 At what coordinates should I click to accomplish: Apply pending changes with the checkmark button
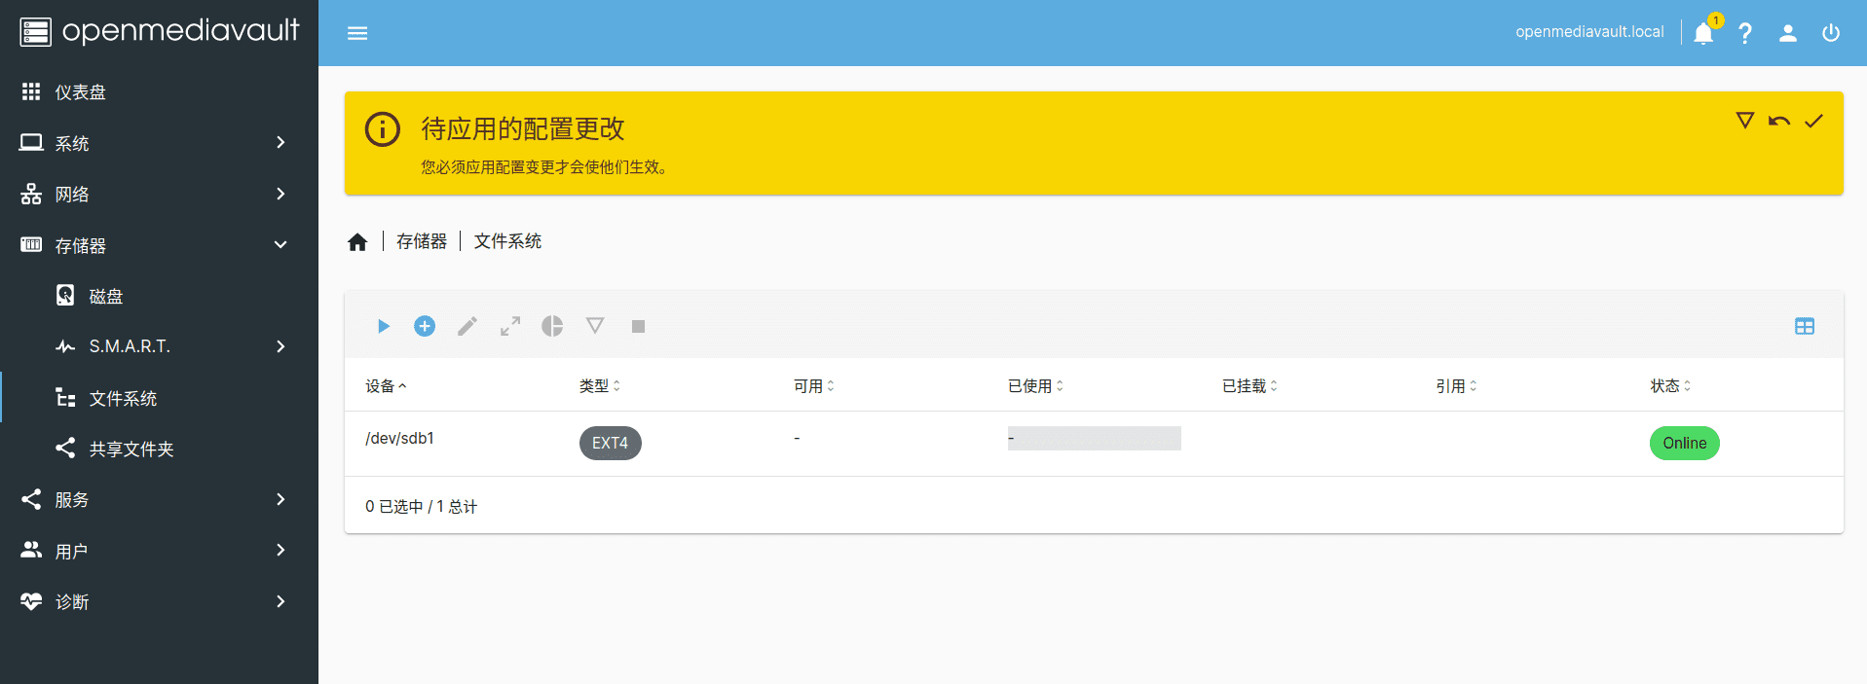click(x=1812, y=121)
